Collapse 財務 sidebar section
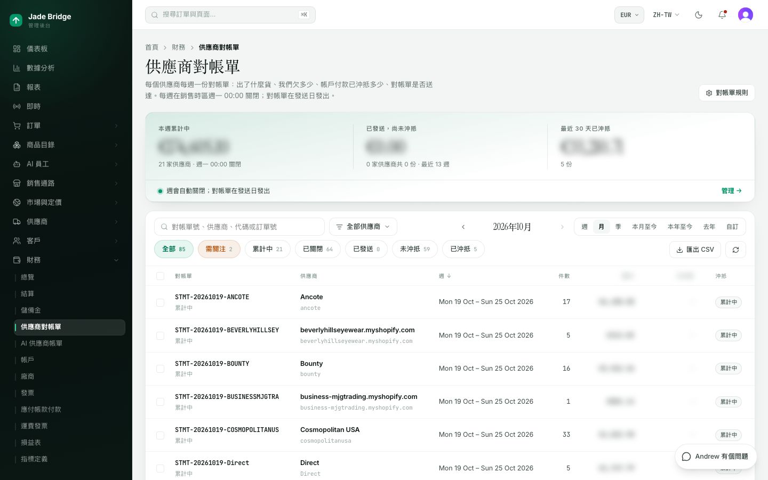Viewport: 768px width, 480px height. [x=66, y=260]
